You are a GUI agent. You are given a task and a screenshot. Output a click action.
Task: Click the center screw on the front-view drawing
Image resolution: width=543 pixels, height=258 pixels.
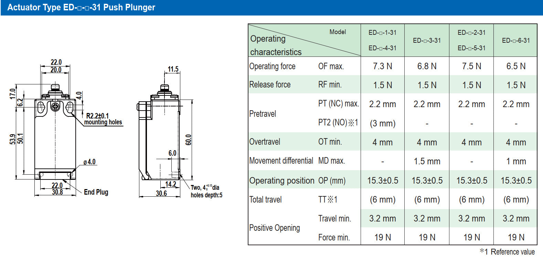point(55,107)
